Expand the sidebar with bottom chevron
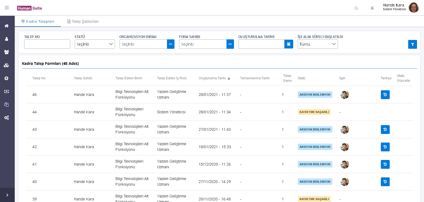This screenshot has width=424, height=202. pos(7,195)
